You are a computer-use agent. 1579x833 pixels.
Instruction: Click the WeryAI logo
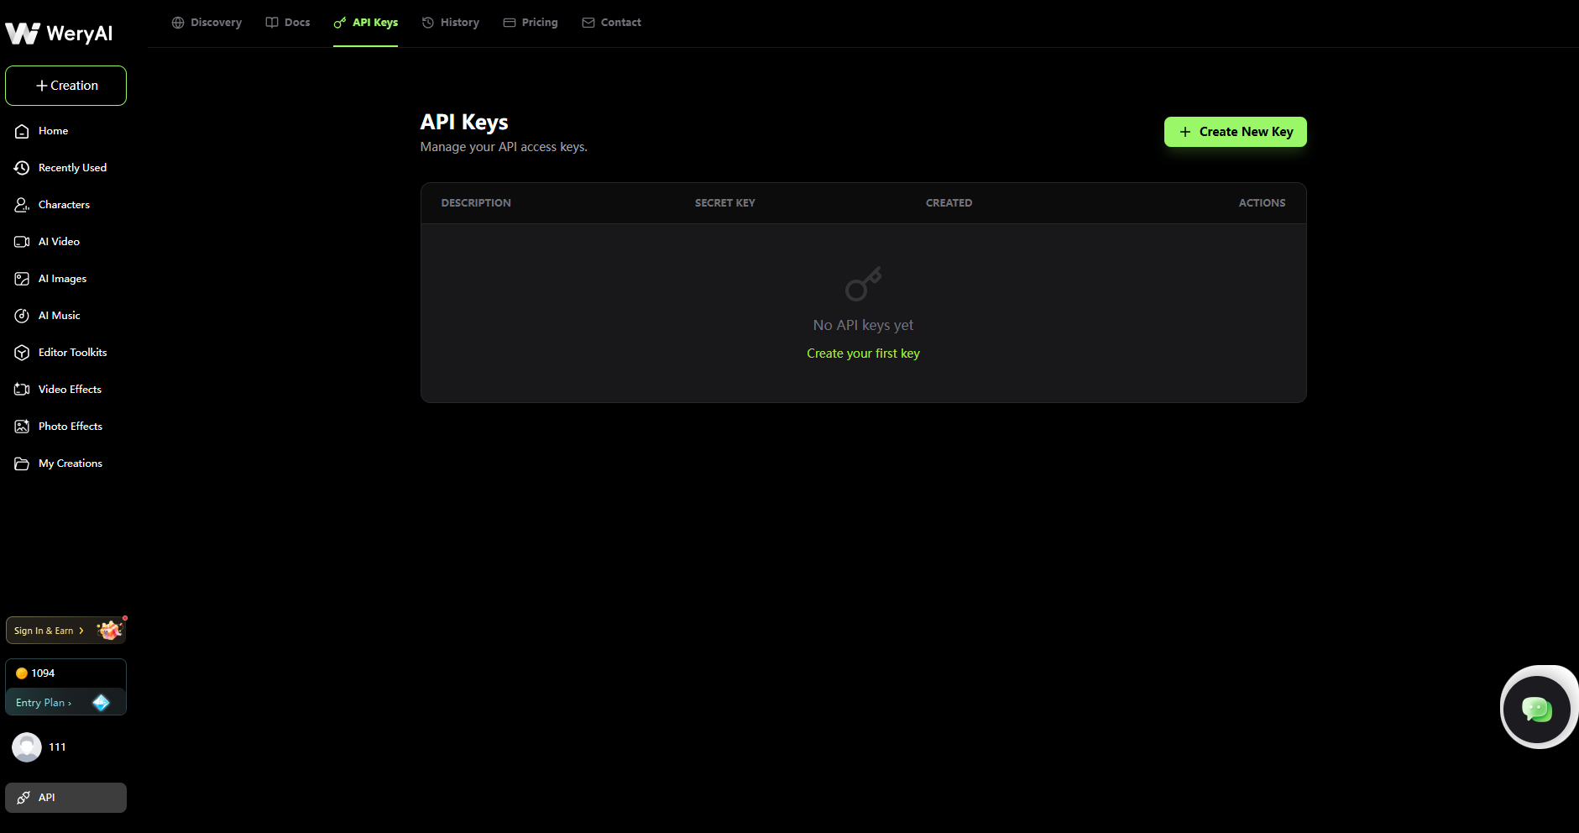pos(59,32)
